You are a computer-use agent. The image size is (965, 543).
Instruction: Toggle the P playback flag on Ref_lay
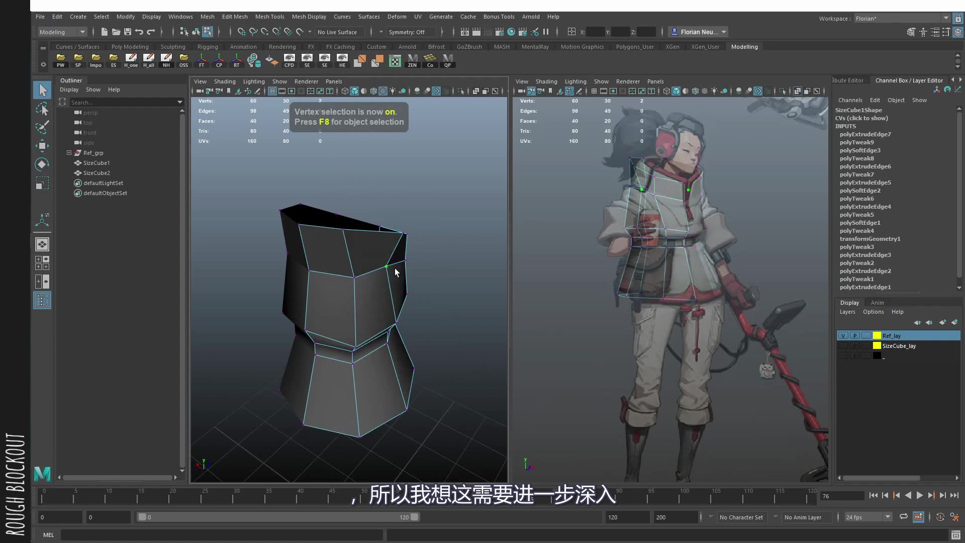pos(854,335)
